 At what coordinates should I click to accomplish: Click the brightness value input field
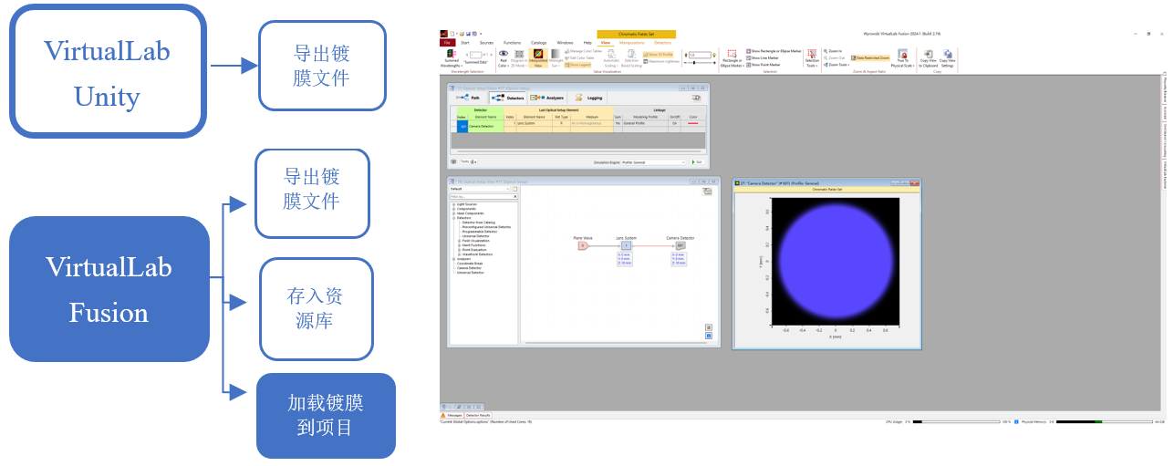700,55
